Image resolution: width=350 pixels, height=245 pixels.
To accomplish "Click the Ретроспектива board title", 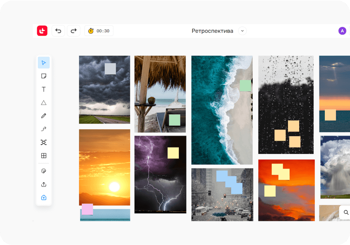I will coord(212,31).
